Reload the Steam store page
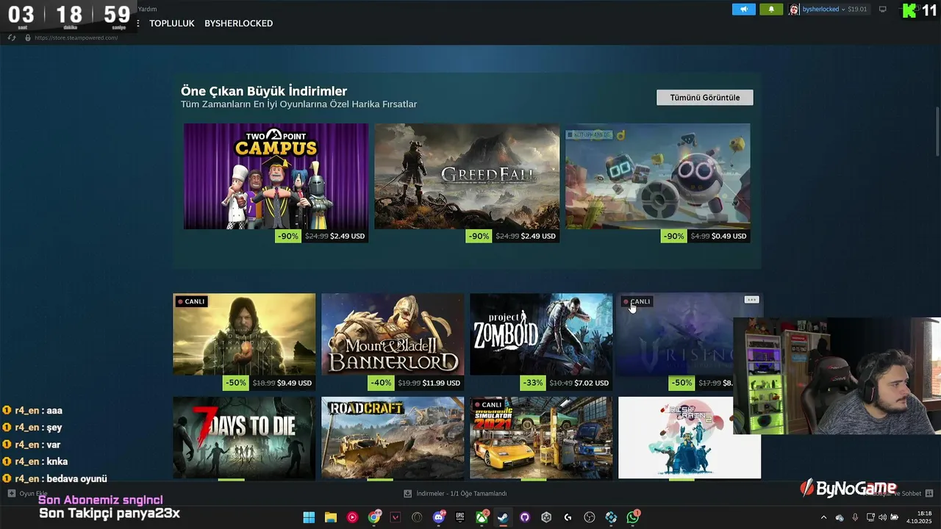The width and height of the screenshot is (941, 529). click(12, 37)
